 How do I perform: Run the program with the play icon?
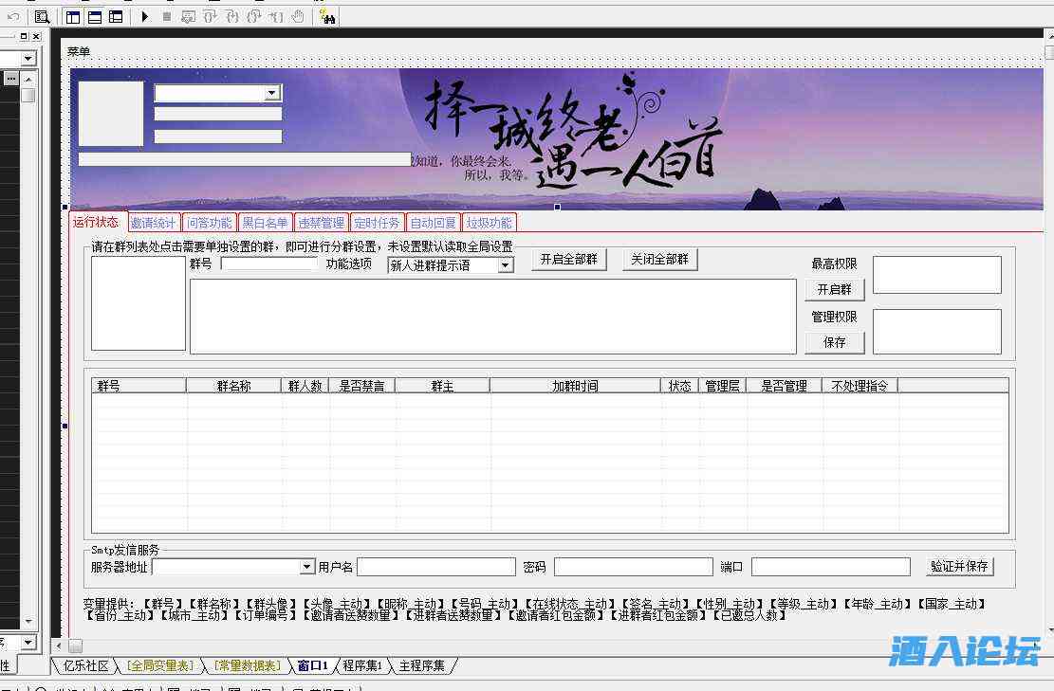pyautogui.click(x=145, y=16)
